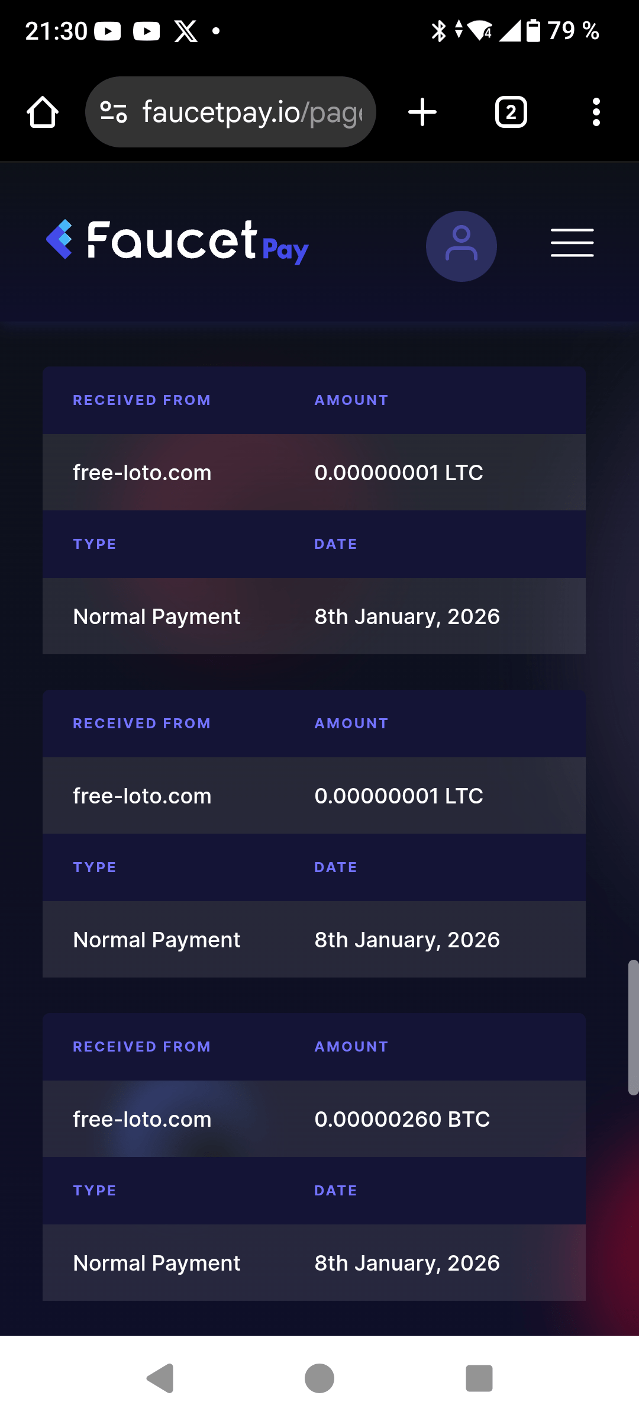
Task: Open the tab switcher showing 2 tabs
Action: click(511, 112)
